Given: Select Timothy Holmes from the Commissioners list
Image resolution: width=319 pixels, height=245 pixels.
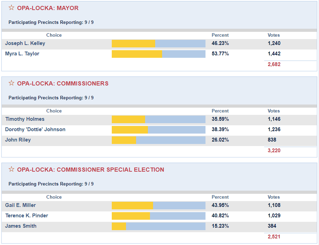Looking at the screenshot, I should point(25,119).
